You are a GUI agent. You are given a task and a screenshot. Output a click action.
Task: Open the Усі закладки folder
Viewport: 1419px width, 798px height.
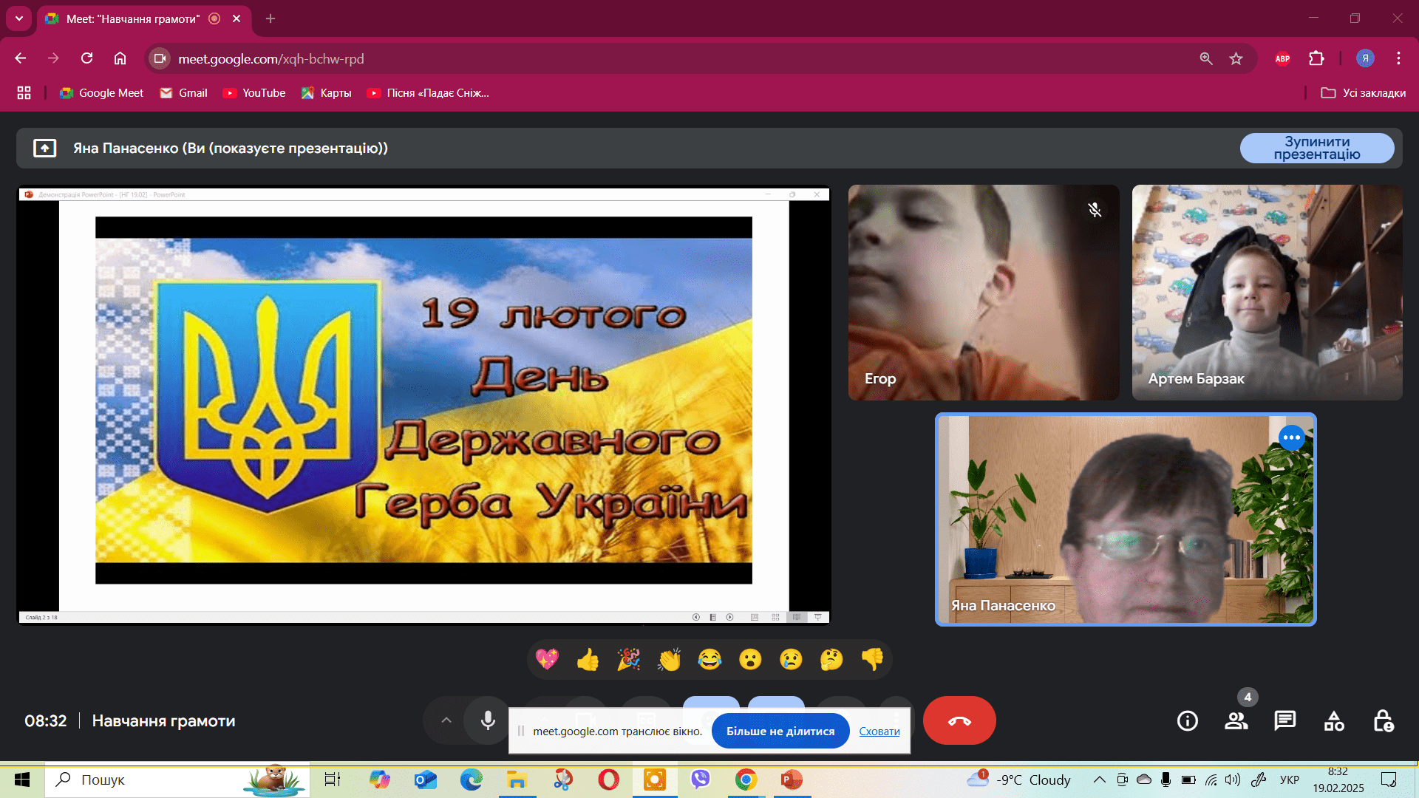[1364, 93]
